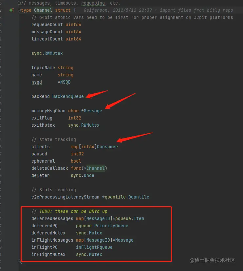Click the deferredMessages field
Viewport: 243px width, 271px height.
[x=52, y=219]
